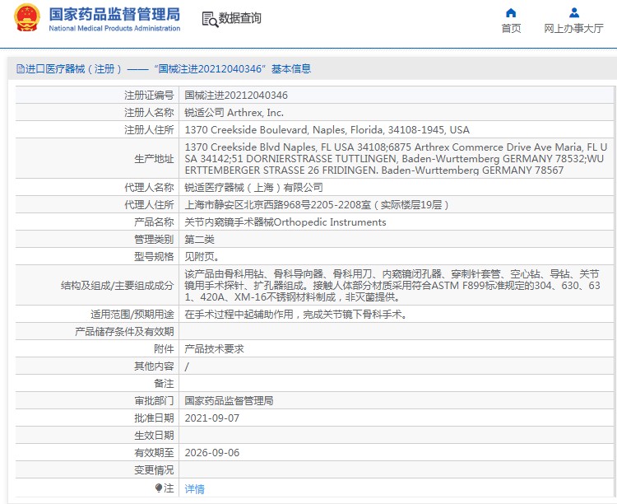Click the 代理人住所 row label
This screenshot has width=617, height=504.
[x=149, y=204]
